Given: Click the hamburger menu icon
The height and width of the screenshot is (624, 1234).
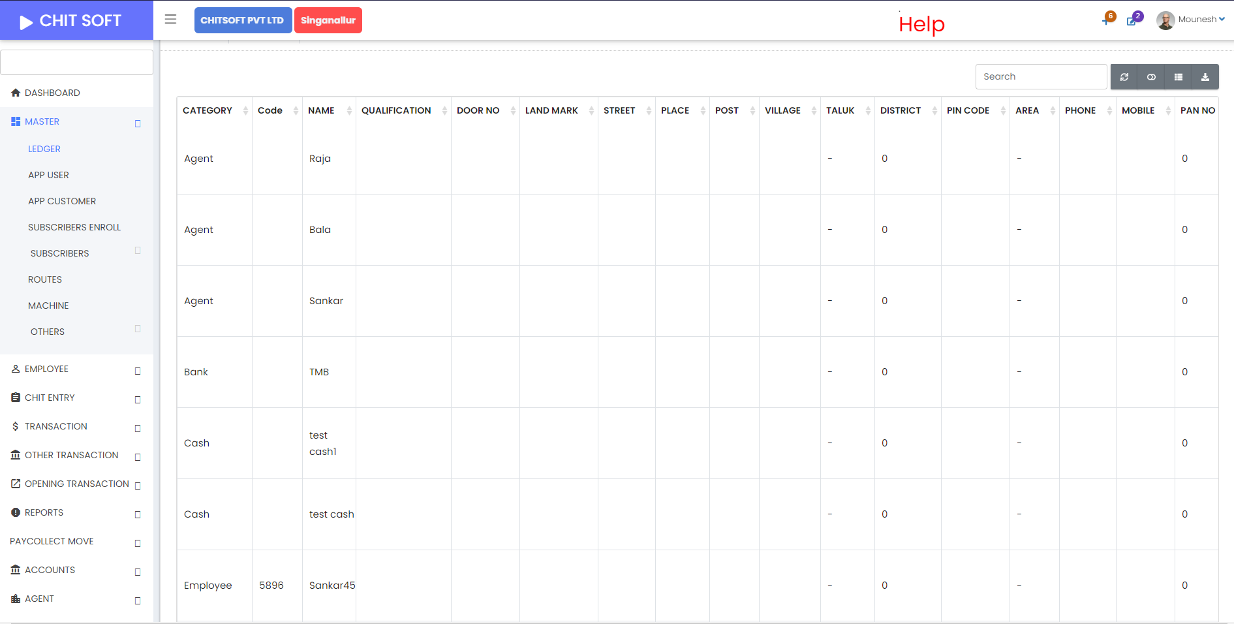Looking at the screenshot, I should (x=170, y=20).
